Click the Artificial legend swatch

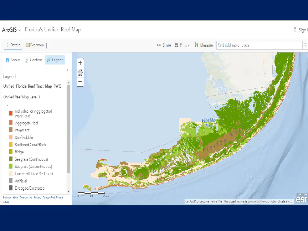11,181
